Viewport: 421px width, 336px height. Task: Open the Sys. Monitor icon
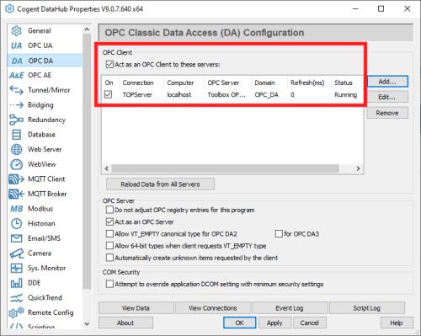[x=16, y=268]
